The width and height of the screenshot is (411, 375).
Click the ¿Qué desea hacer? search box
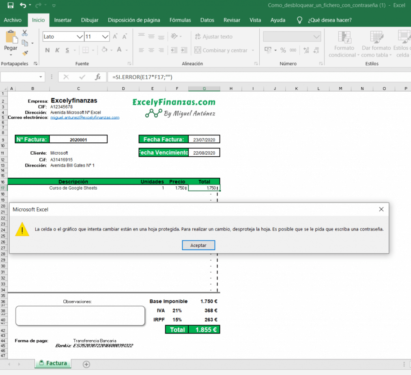click(330, 20)
